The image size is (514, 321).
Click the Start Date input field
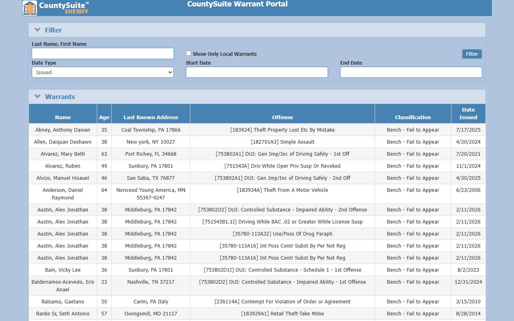[257, 72]
